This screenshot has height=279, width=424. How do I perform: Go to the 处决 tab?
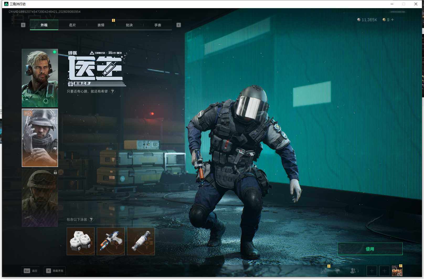click(x=129, y=25)
